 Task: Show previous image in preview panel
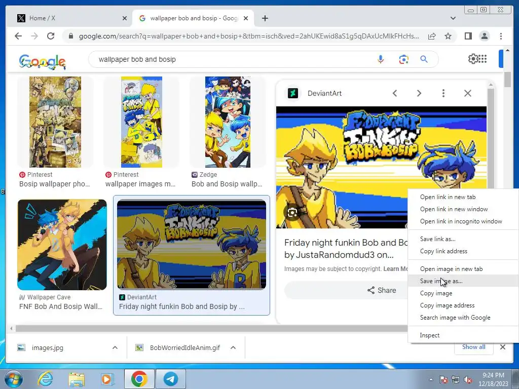[x=394, y=93]
